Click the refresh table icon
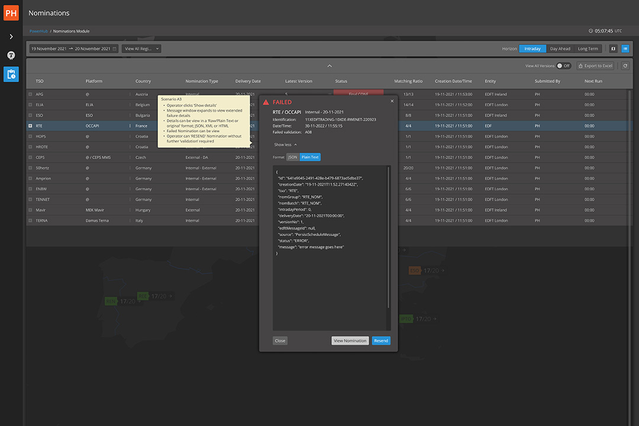This screenshot has height=426, width=639. coord(625,66)
